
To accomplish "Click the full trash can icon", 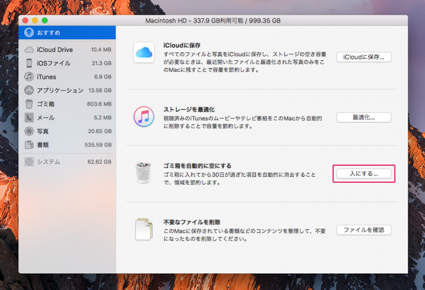I will (144, 173).
